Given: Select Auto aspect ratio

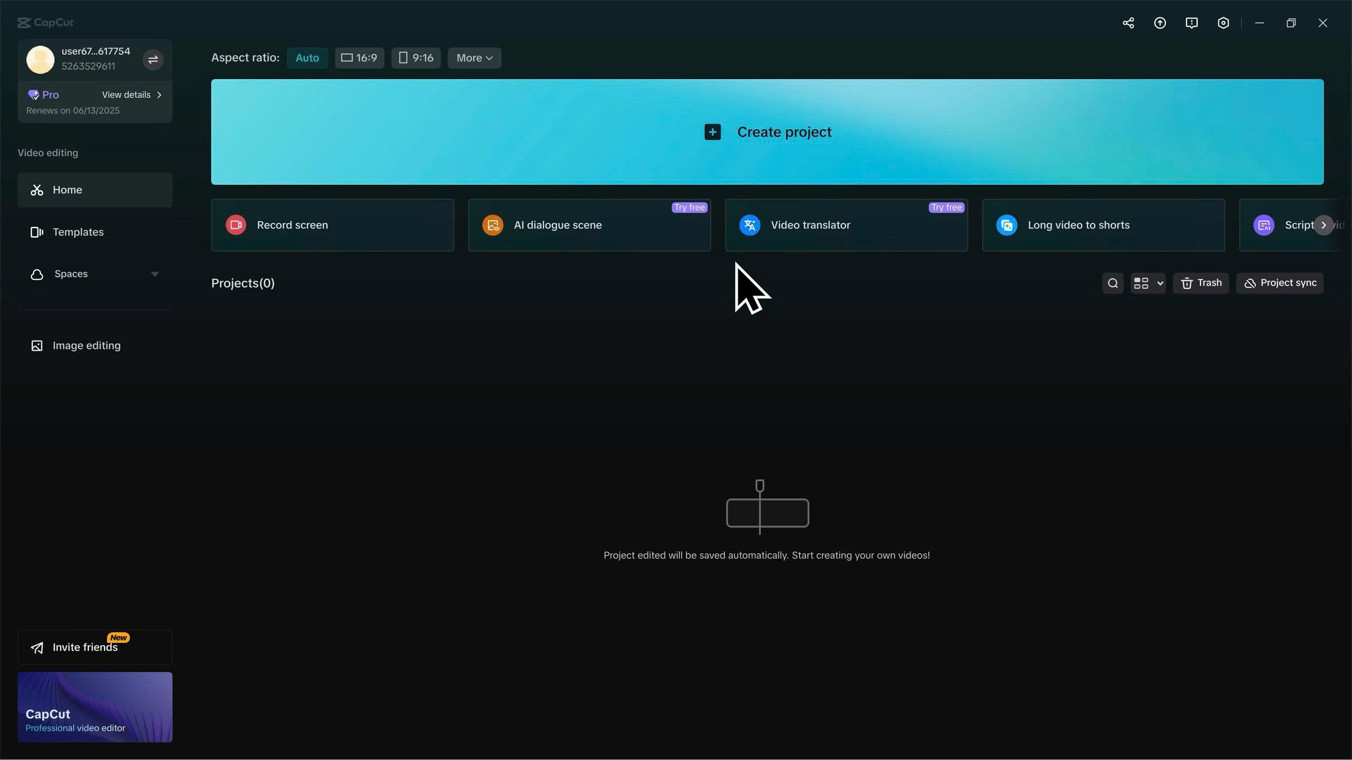Looking at the screenshot, I should (x=307, y=58).
